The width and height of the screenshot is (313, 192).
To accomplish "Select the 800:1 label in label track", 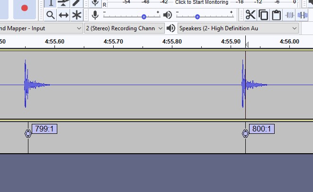I will (x=261, y=129).
